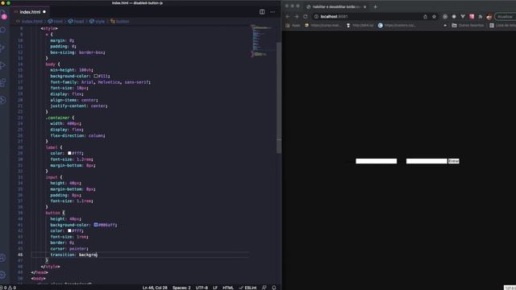The image size is (516, 290).
Task: Open the #fff swatch in button rule
Action: click(x=69, y=231)
